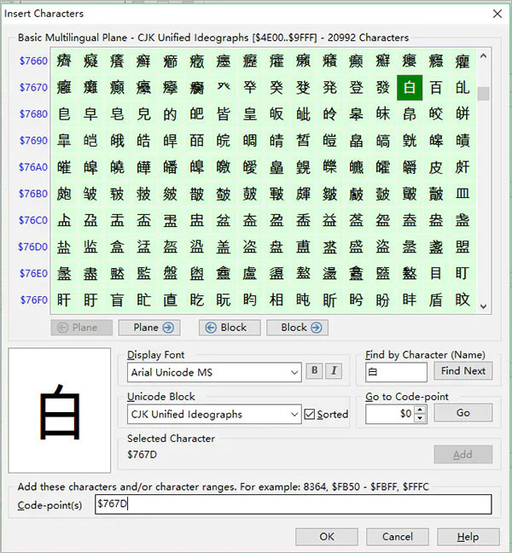Open Help for this dialog
This screenshot has width=512, height=553.
click(468, 537)
